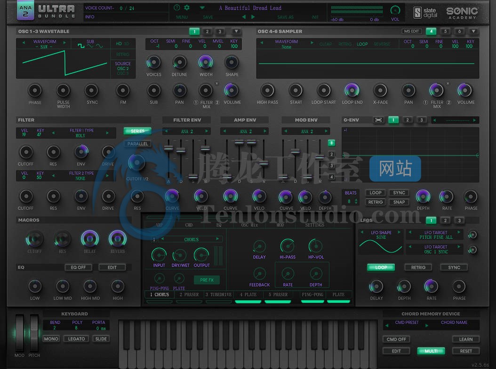Toggle MULTI in Chord Memory Device

(431, 351)
